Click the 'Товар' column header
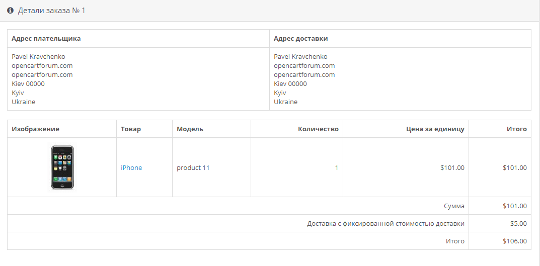This screenshot has width=540, height=266. click(x=131, y=129)
